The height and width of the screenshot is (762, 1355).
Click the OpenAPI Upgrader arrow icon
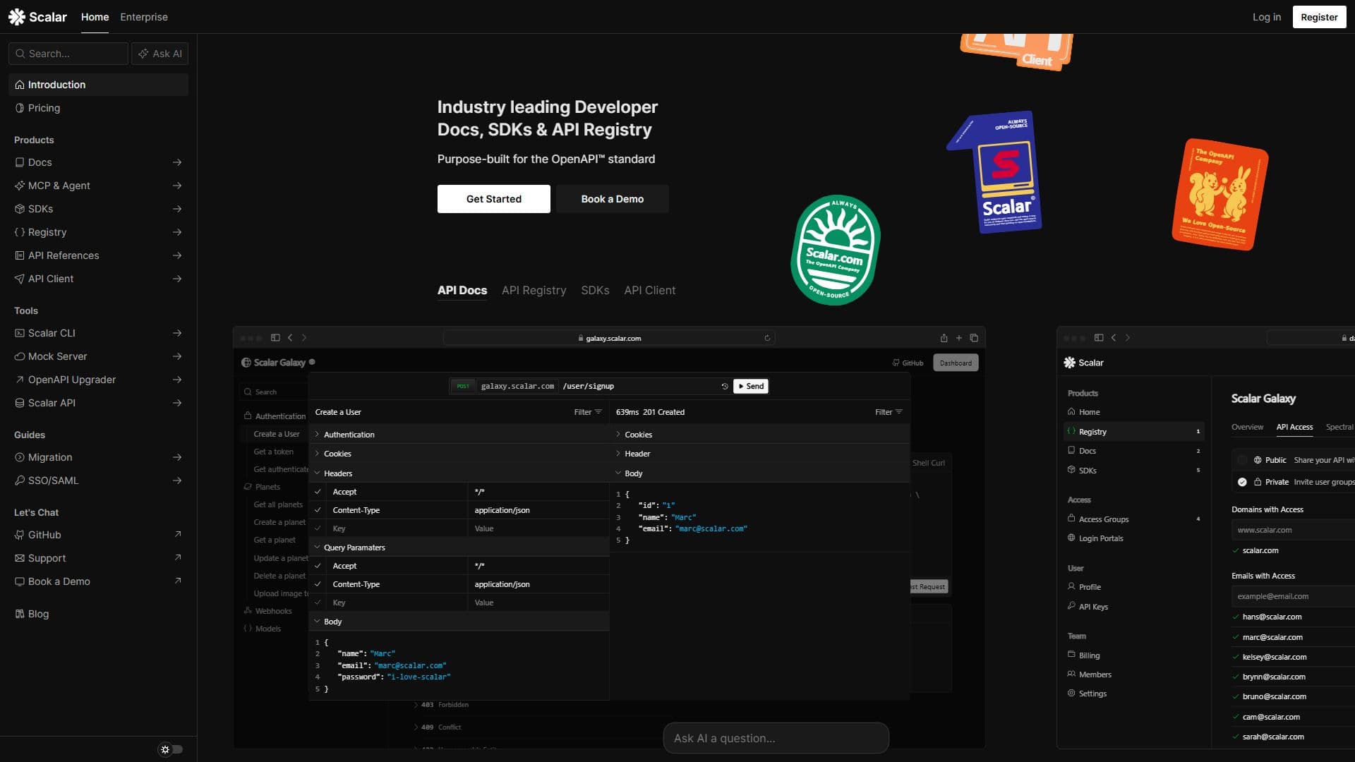(x=20, y=380)
